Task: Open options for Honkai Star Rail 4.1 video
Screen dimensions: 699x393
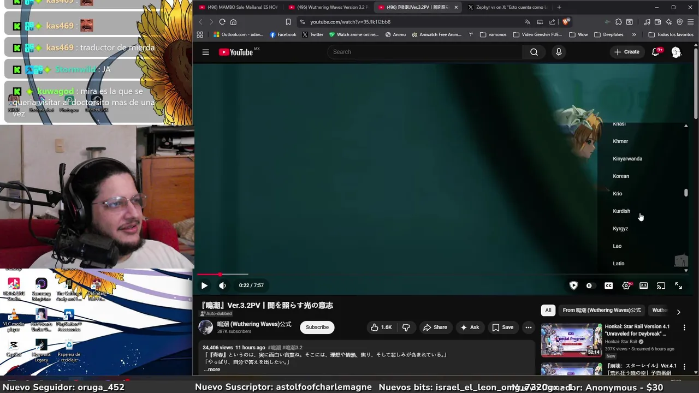Action: tap(684, 327)
